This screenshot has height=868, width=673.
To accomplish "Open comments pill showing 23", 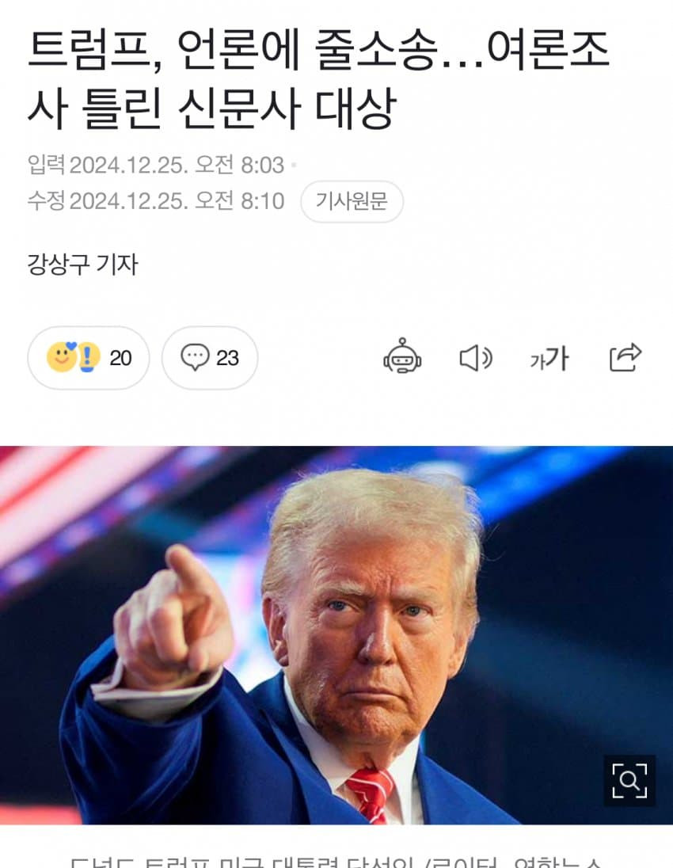I will [210, 358].
